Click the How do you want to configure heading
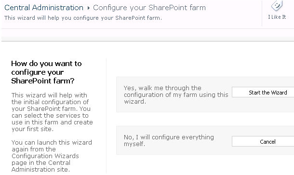This screenshot has height=175, width=294. click(x=46, y=72)
